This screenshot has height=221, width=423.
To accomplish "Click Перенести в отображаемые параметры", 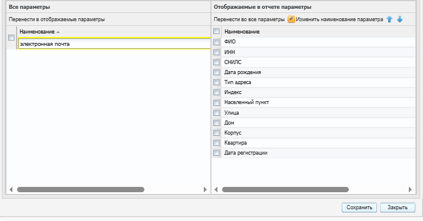I will tap(57, 19).
